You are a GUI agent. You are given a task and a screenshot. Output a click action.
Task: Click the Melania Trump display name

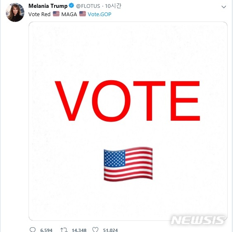click(x=48, y=6)
